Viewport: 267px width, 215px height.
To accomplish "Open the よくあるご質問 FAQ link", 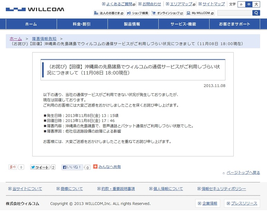I will click(x=119, y=4).
